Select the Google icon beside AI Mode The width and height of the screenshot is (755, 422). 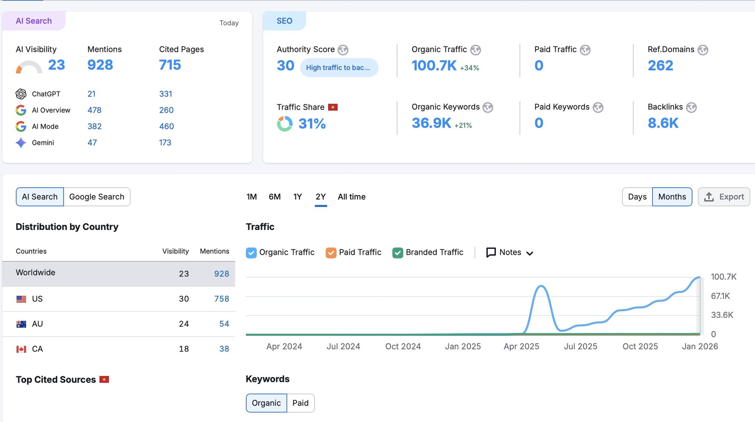21,126
